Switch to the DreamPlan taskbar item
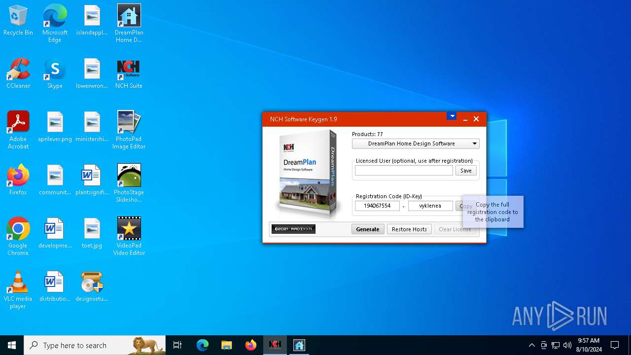 pos(299,345)
